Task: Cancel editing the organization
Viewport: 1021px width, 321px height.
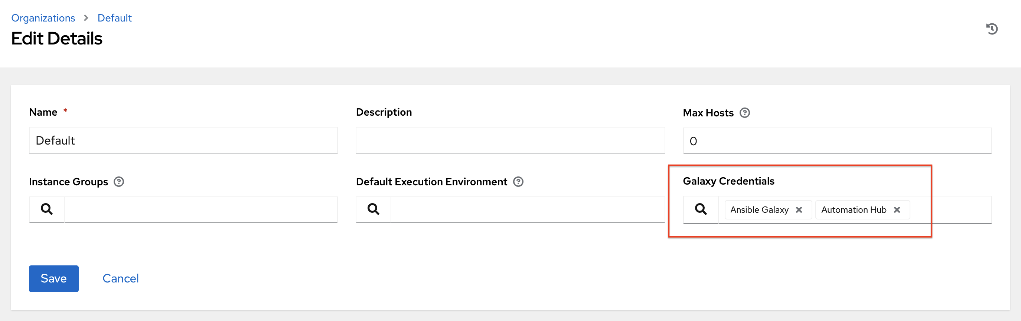Action: click(121, 278)
